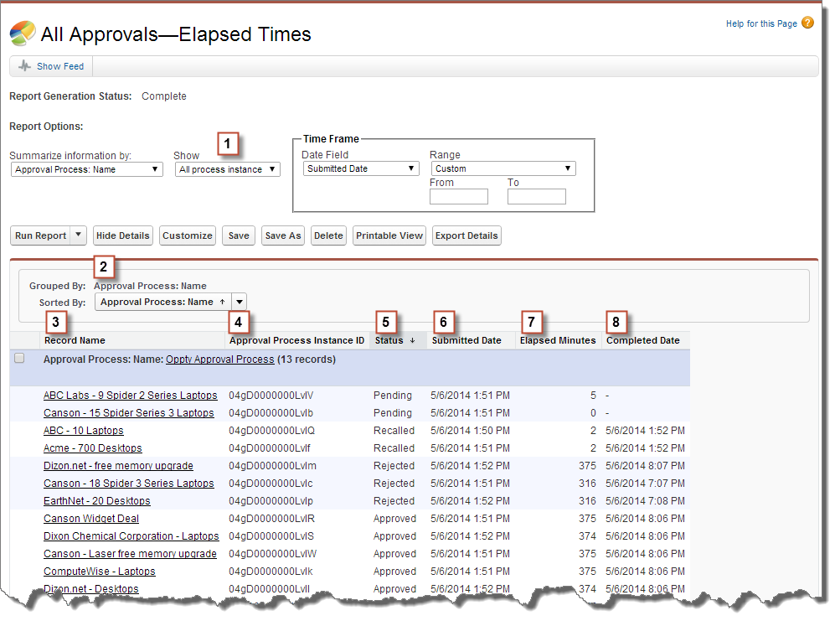Click the help question mark icon
Viewport: 835px width, 626px height.
click(807, 23)
